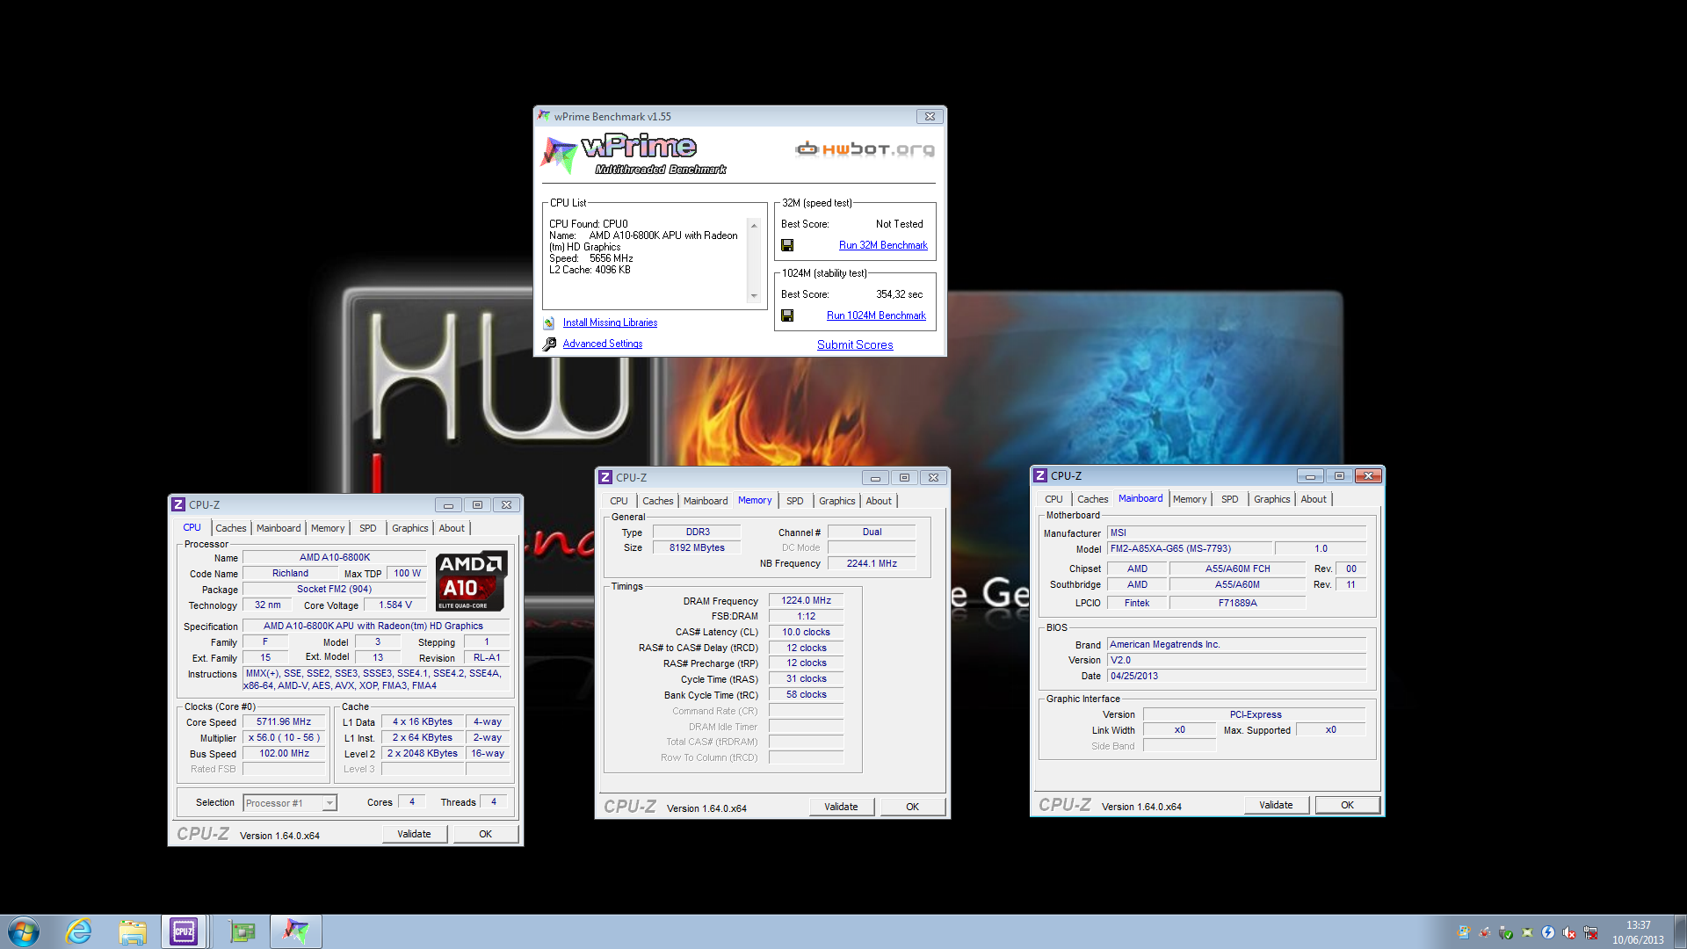Click Validate in the CPU-Z Memory window
This screenshot has width=1687, height=949.
pos(841,807)
